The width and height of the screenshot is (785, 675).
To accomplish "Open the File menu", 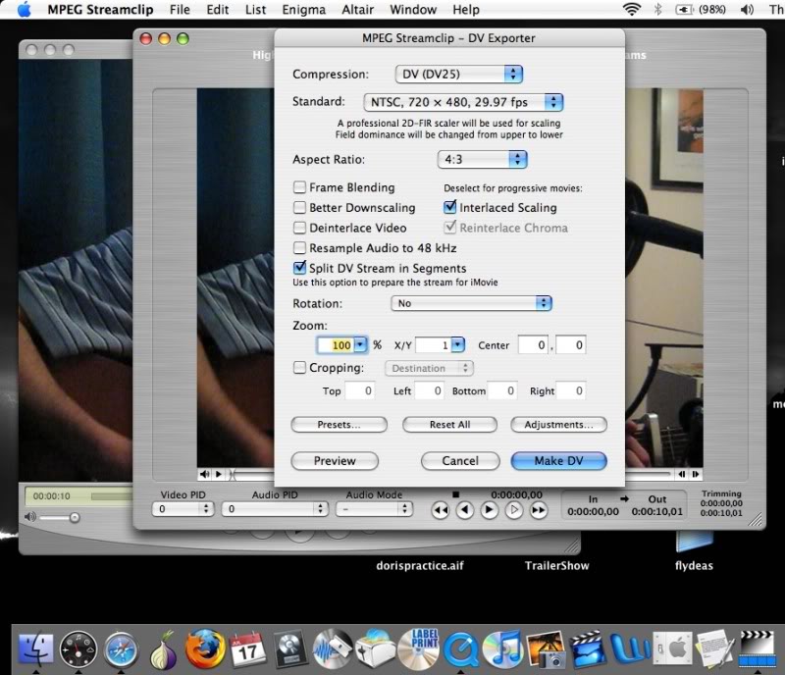I will point(180,10).
